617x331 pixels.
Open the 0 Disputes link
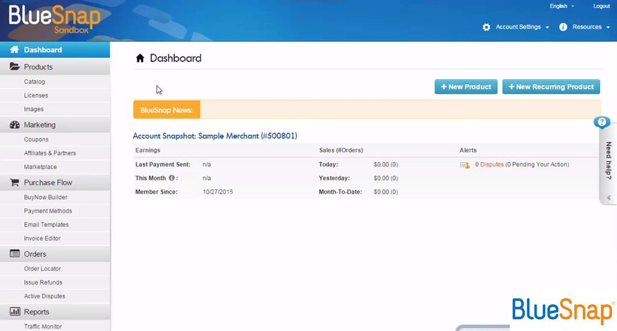click(x=489, y=164)
